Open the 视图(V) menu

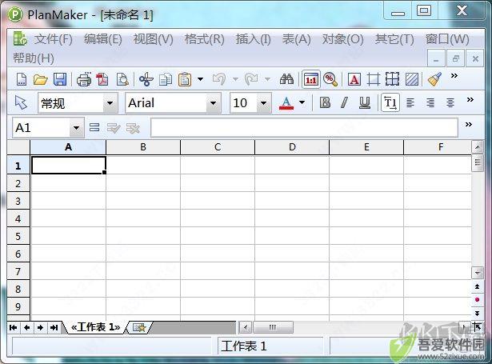(x=153, y=39)
